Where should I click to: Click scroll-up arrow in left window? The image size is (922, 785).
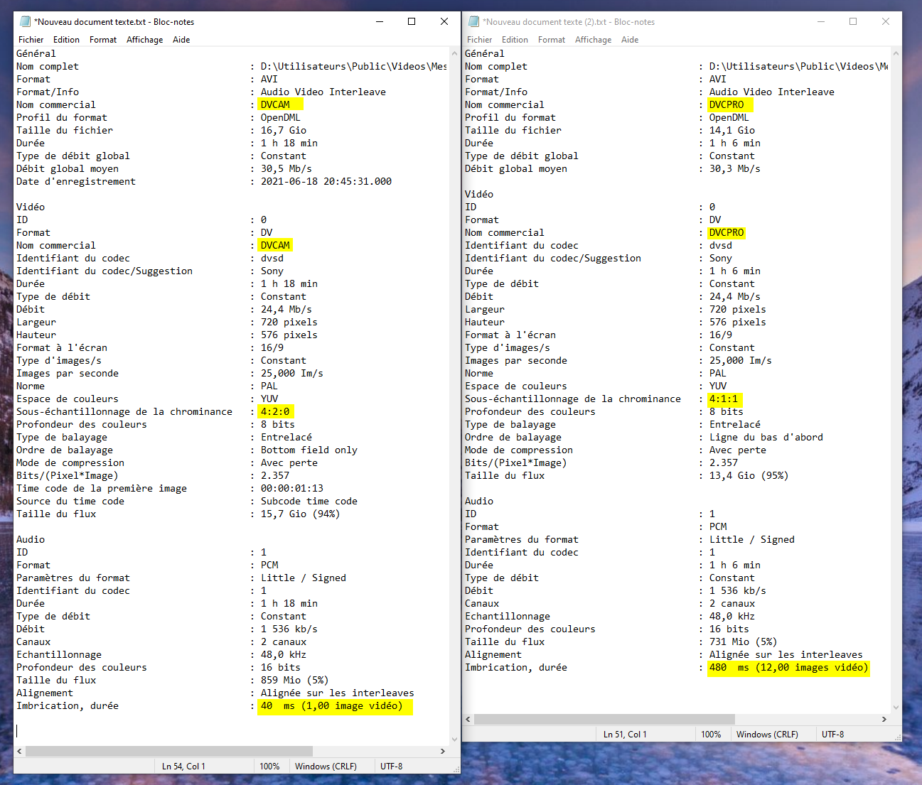[x=454, y=53]
